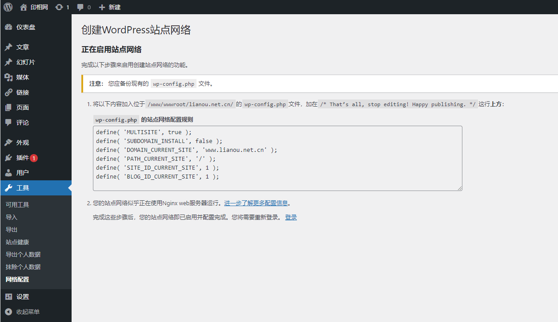Click the 印相网 site name

pos(39,7)
